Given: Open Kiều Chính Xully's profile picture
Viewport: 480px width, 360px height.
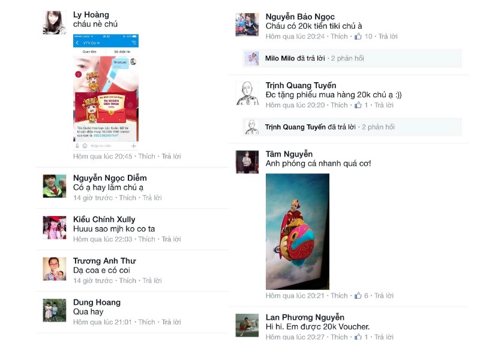Looking at the screenshot, I should tap(55, 227).
